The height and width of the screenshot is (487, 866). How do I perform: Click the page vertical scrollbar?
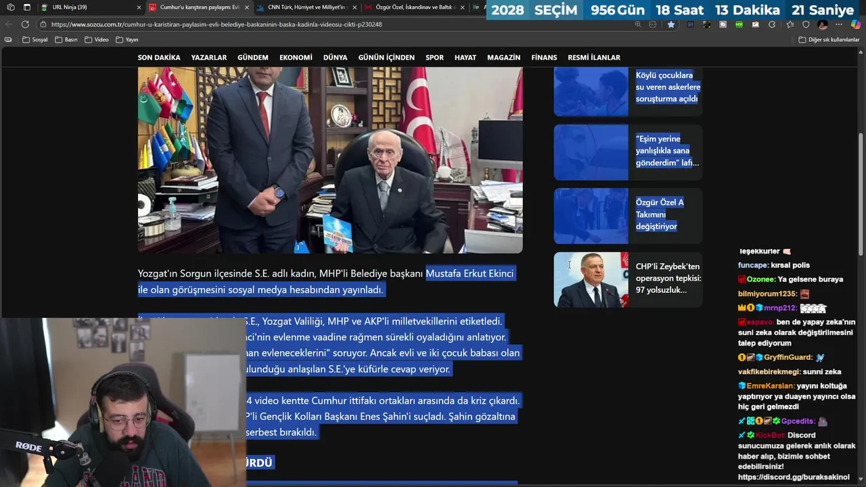pos(861,193)
